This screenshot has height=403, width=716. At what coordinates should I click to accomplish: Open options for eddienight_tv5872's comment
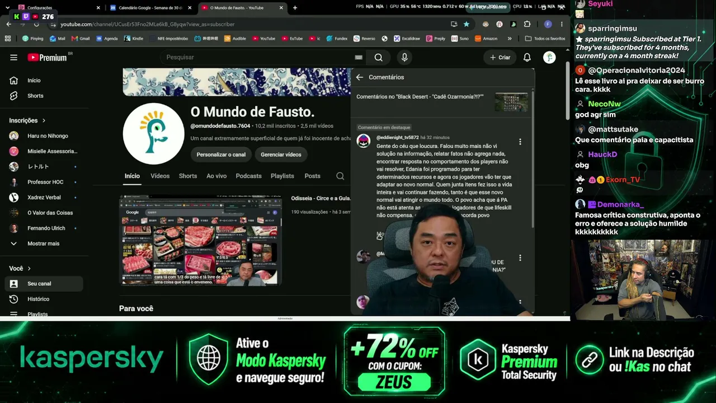click(520, 142)
